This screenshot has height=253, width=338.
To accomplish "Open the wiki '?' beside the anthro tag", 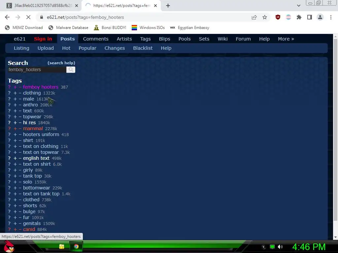I will tap(9, 105).
